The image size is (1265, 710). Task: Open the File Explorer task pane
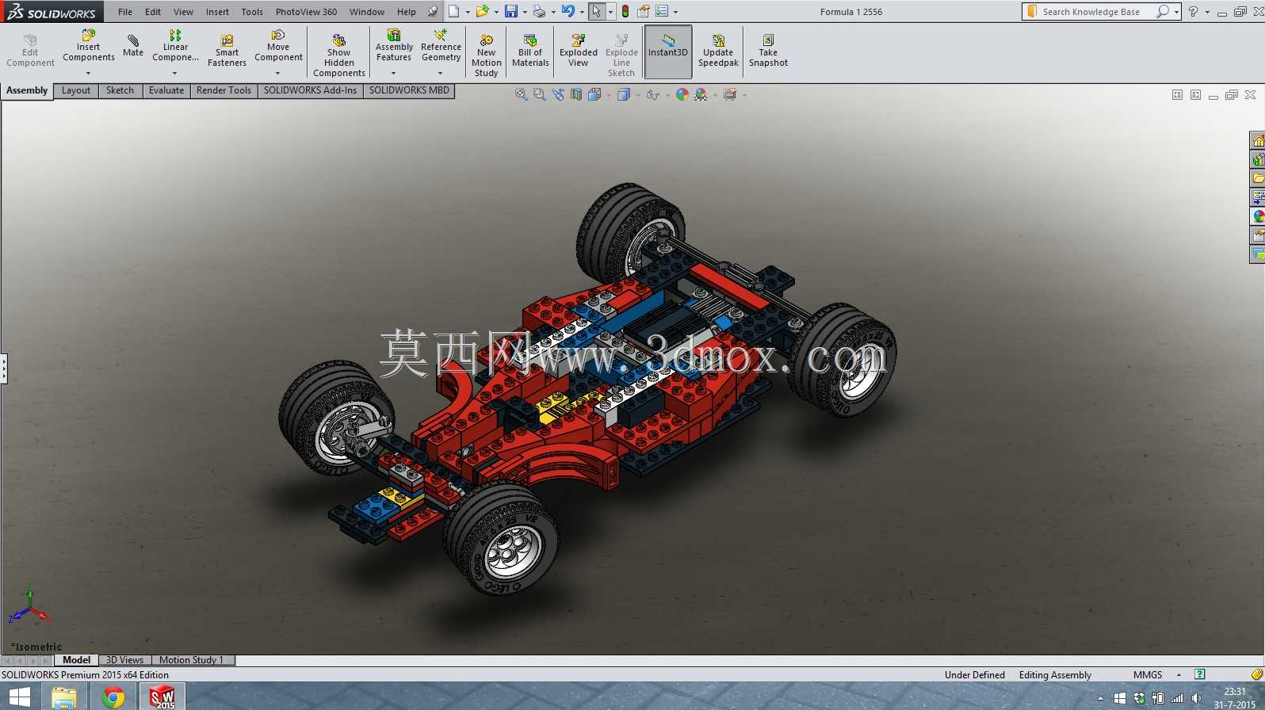tap(1258, 178)
